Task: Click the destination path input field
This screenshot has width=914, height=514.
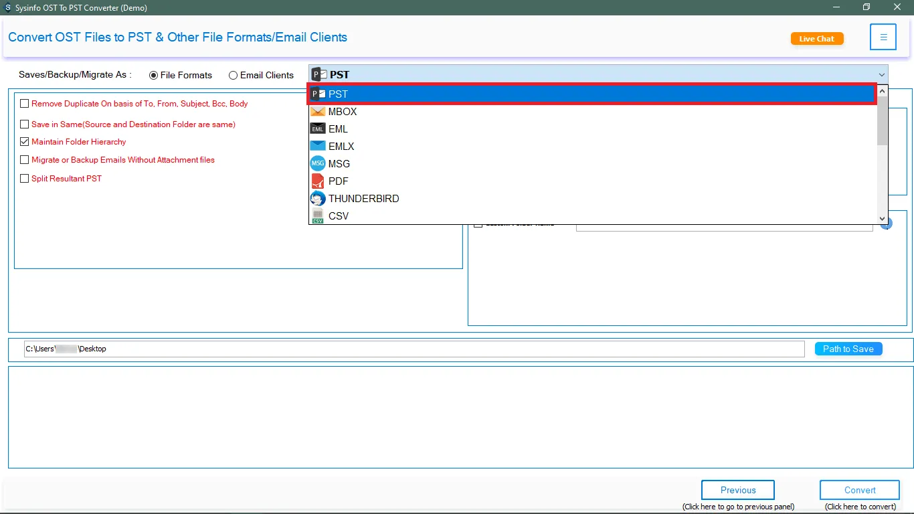Action: pyautogui.click(x=414, y=349)
